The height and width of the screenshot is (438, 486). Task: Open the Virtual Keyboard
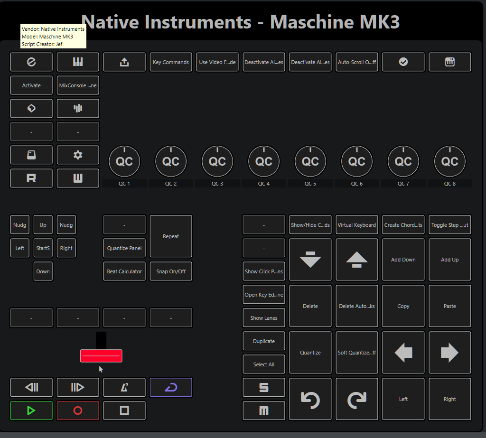click(357, 225)
